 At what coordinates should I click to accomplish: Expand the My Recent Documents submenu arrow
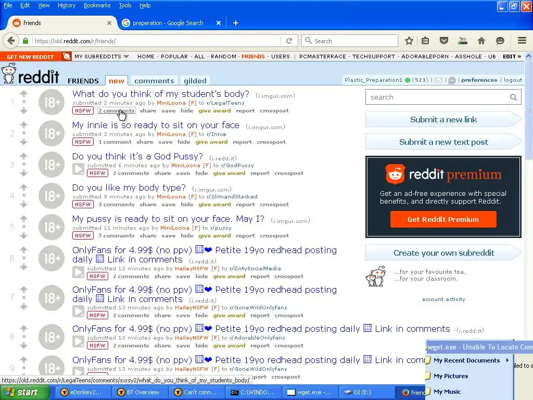pos(507,360)
